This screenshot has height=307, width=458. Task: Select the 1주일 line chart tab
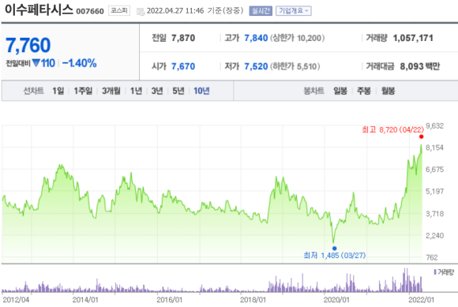[83, 91]
